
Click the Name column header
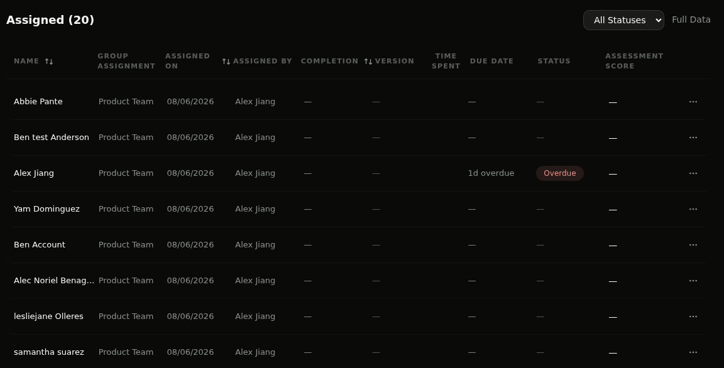point(26,61)
